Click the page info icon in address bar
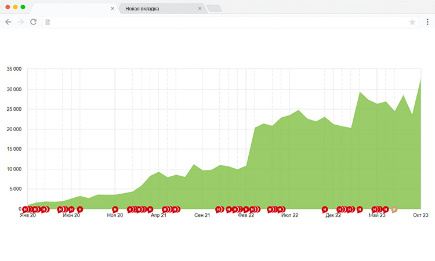 point(48,22)
